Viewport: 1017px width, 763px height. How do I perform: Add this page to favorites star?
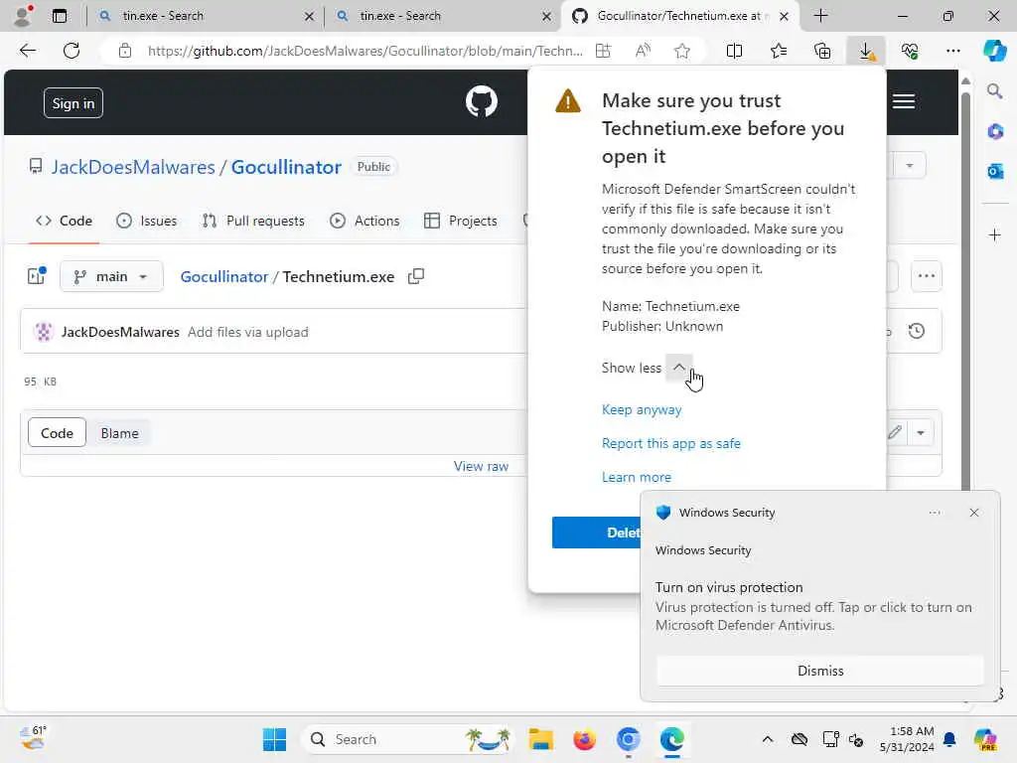pos(681,51)
